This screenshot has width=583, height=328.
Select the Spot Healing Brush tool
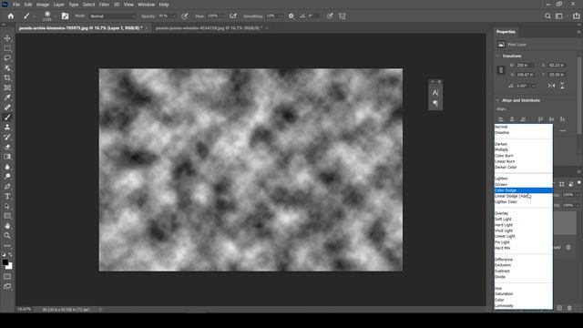click(7, 108)
